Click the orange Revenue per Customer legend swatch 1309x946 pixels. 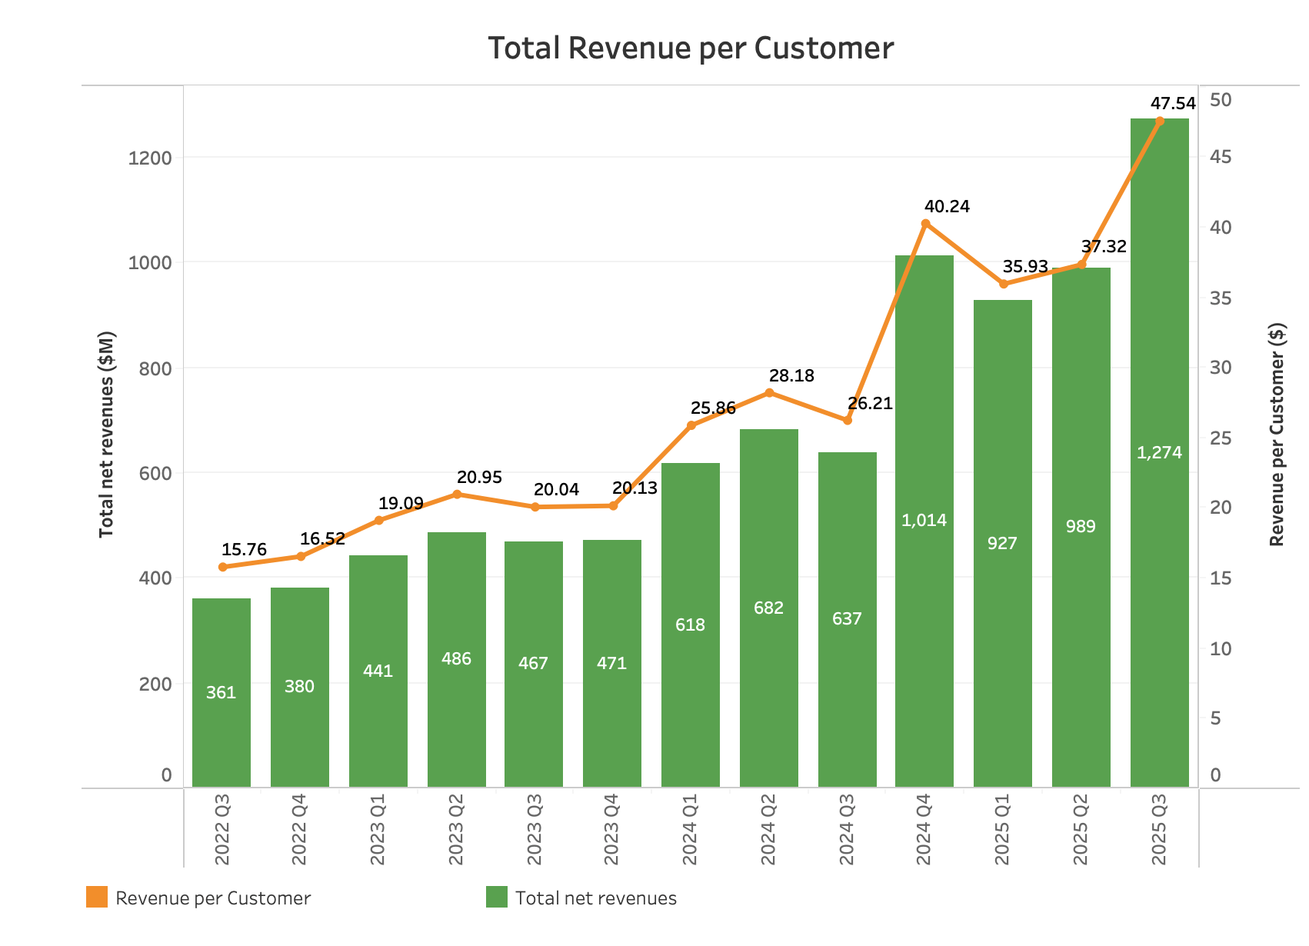97,896
